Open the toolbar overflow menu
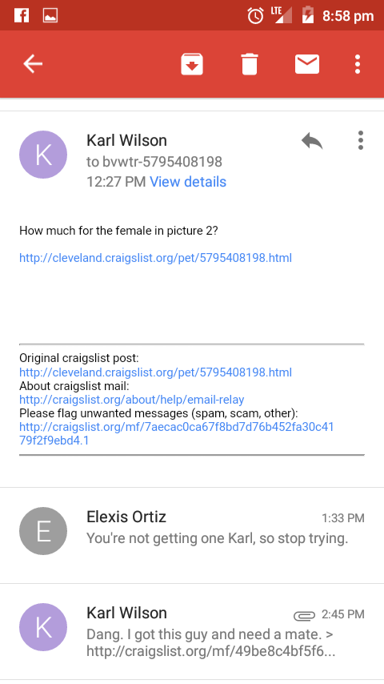The width and height of the screenshot is (384, 684). 358,64
